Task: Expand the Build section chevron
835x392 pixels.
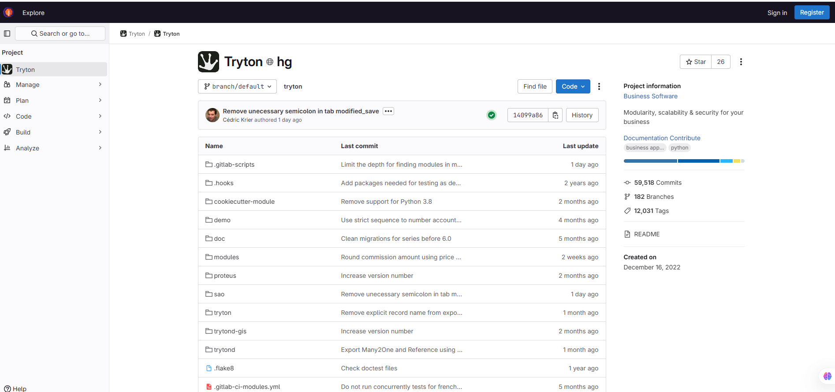Action: [x=100, y=132]
